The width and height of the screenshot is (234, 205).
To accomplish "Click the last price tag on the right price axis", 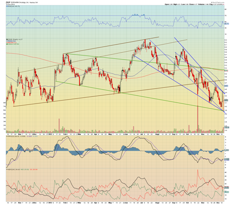I will click(226, 100).
